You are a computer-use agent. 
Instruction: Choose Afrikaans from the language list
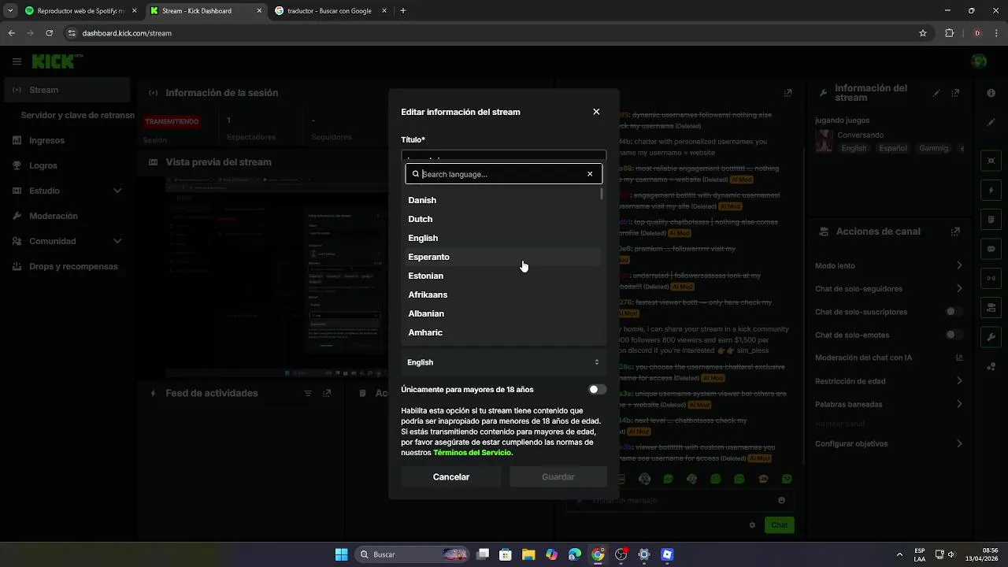pyautogui.click(x=504, y=295)
